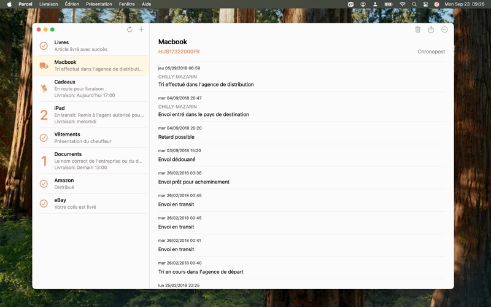Click the Wi-Fi status icon

point(403,4)
